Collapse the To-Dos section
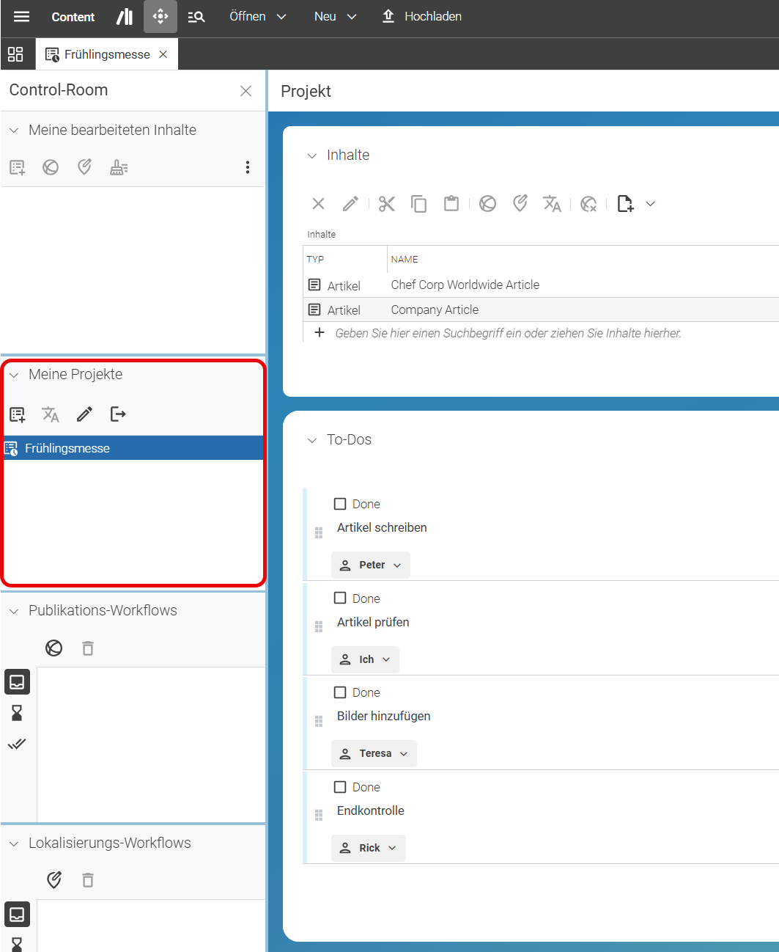This screenshot has width=779, height=952. click(x=312, y=440)
